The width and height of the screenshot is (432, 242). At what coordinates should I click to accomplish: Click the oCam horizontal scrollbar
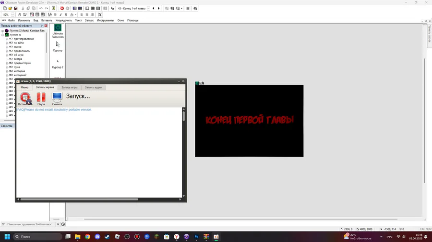[79, 199]
